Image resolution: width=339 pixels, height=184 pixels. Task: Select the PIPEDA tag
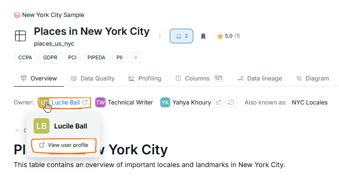coord(96,57)
